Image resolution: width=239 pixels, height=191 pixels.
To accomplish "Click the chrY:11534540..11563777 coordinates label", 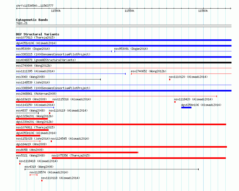I will pyautogui.click(x=35, y=6).
